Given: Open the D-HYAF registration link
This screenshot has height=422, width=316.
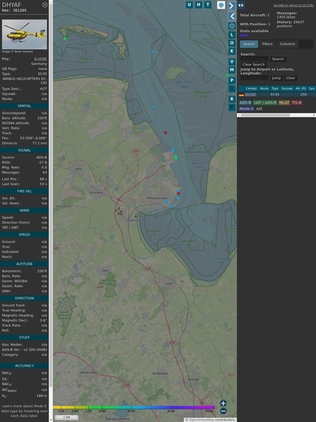Looking at the screenshot, I should pyautogui.click(x=40, y=59).
